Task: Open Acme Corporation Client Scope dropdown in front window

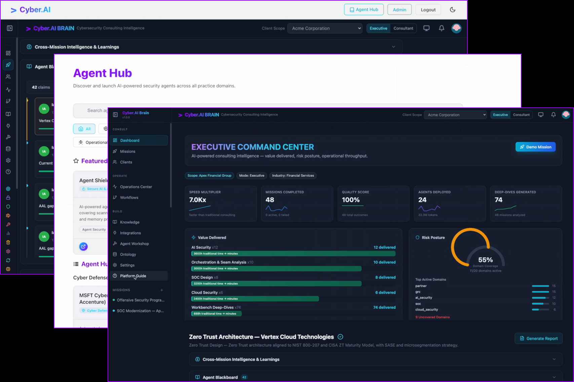Action: click(455, 115)
